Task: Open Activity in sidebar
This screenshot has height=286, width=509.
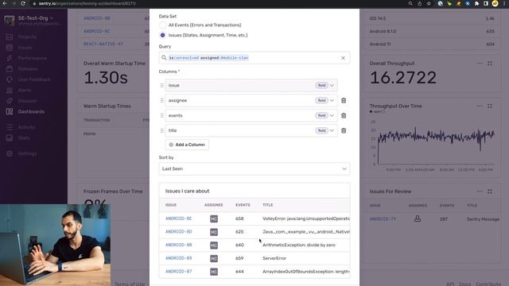Action: tap(26, 127)
